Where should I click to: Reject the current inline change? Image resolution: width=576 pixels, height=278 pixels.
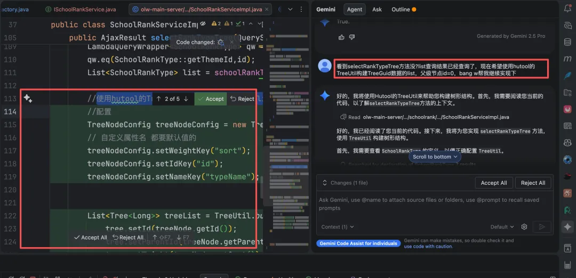click(242, 99)
